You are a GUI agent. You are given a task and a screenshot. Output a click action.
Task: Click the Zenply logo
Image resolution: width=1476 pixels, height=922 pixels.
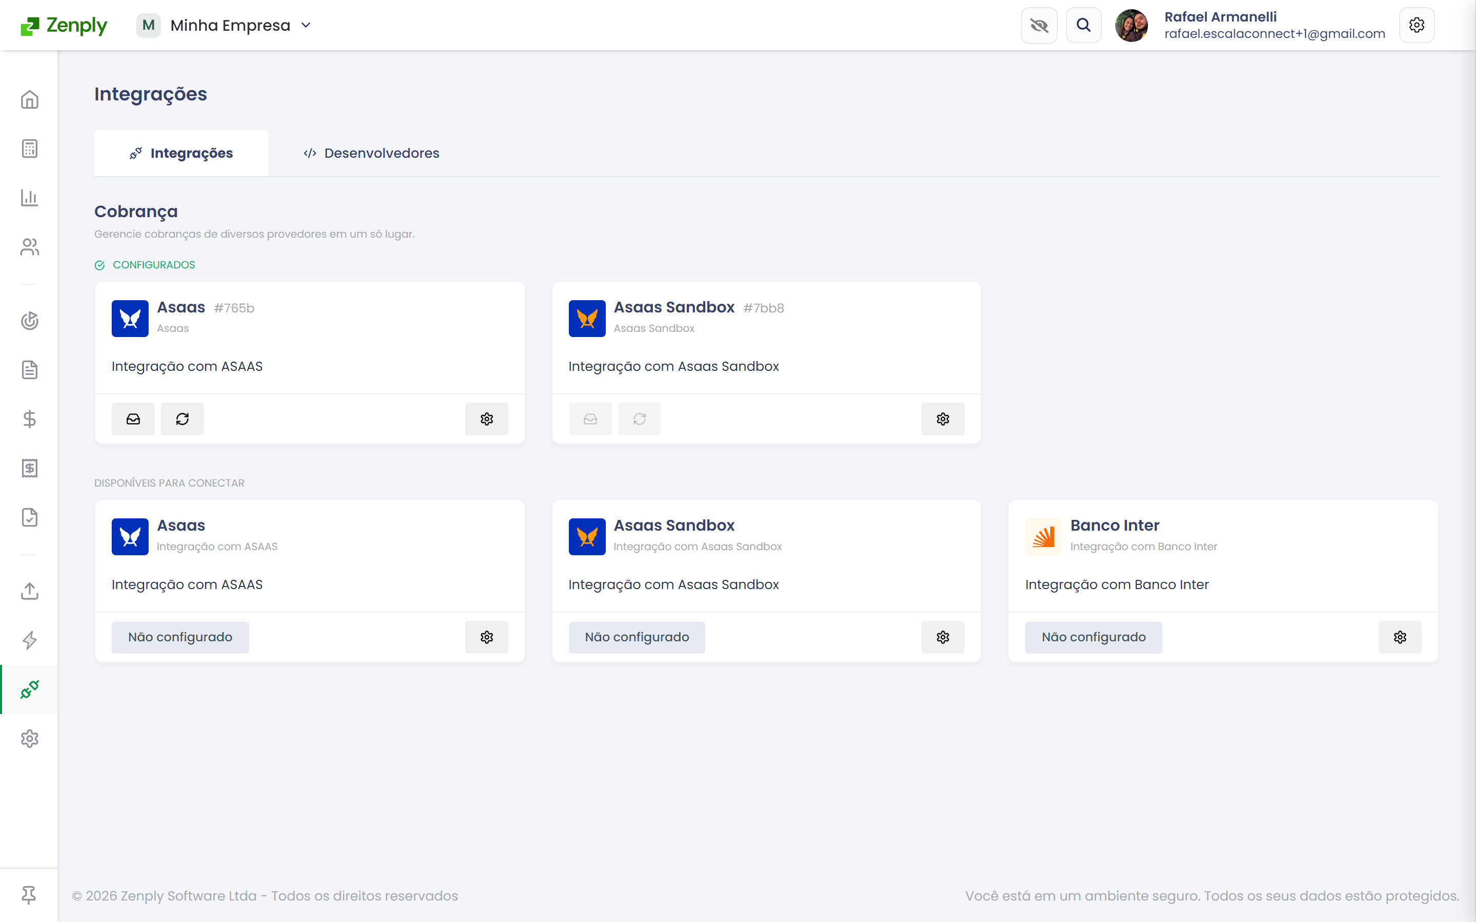(x=64, y=26)
